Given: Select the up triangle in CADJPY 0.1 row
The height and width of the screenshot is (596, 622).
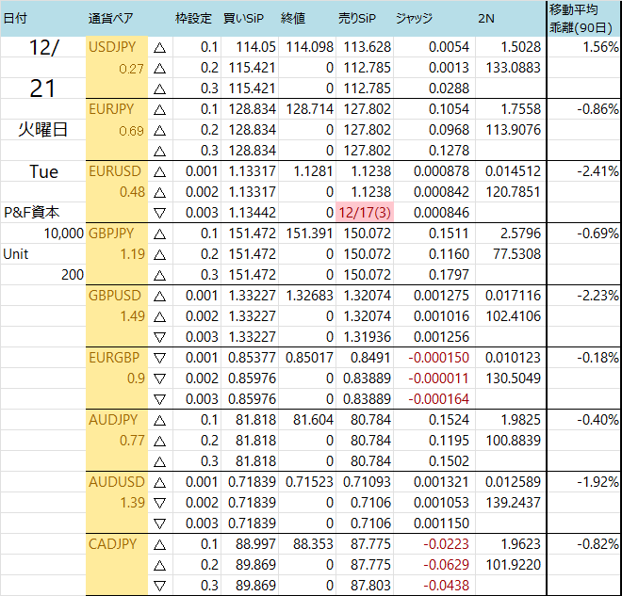Looking at the screenshot, I should 160,545.
